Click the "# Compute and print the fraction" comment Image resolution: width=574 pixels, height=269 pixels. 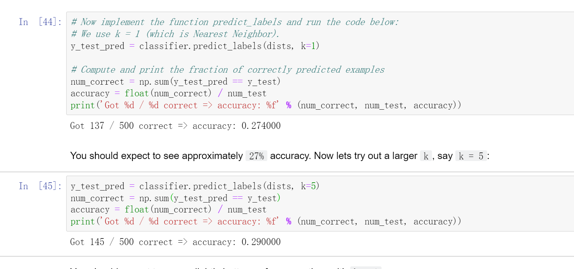(x=227, y=70)
